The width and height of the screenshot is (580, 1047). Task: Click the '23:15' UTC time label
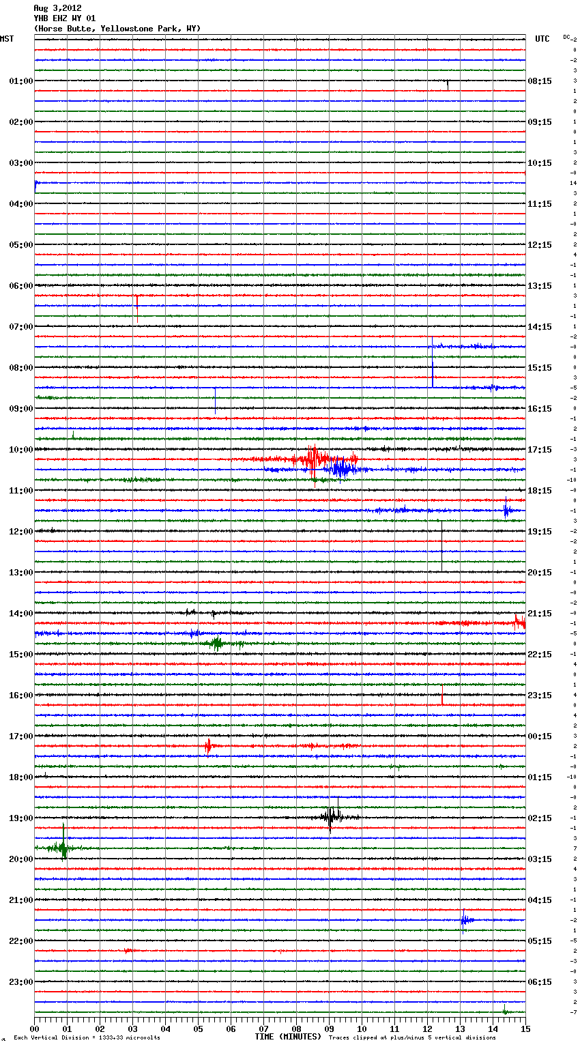[x=540, y=695]
